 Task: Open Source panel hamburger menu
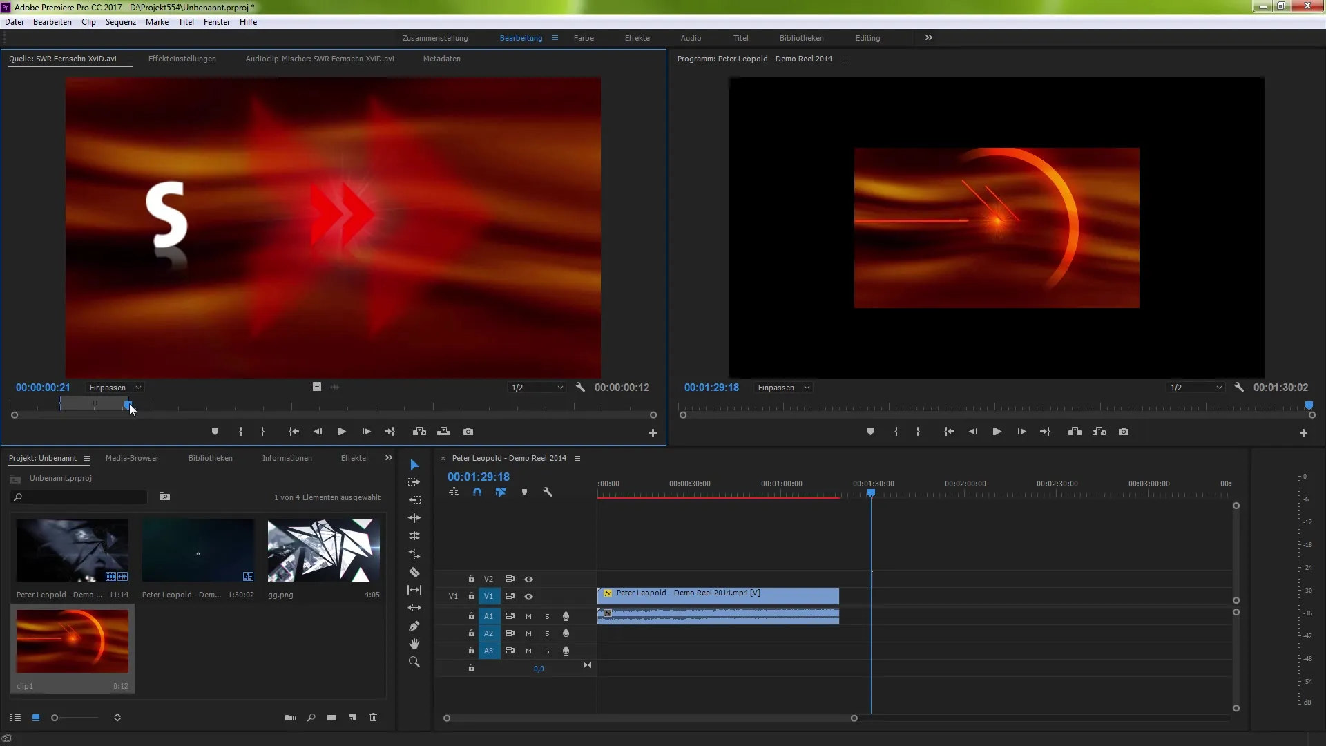point(129,59)
